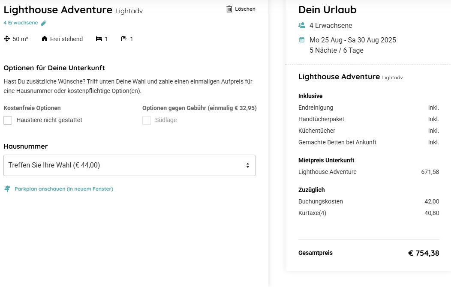Screen dimensions: 451x287
Task: Tick the Haustiere nicht gestattet checkbox
Action: tap(8, 120)
